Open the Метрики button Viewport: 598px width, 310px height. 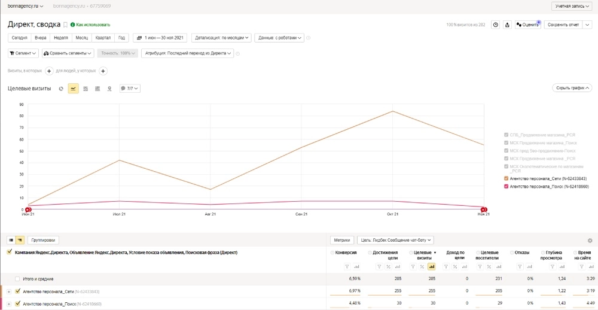pyautogui.click(x=341, y=240)
